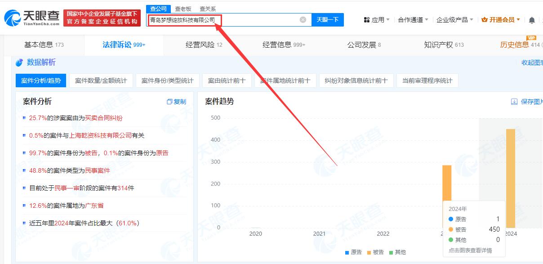Screen dimensions: 543x264
Task: Switch to 经营风险 tab
Action: tap(204, 45)
